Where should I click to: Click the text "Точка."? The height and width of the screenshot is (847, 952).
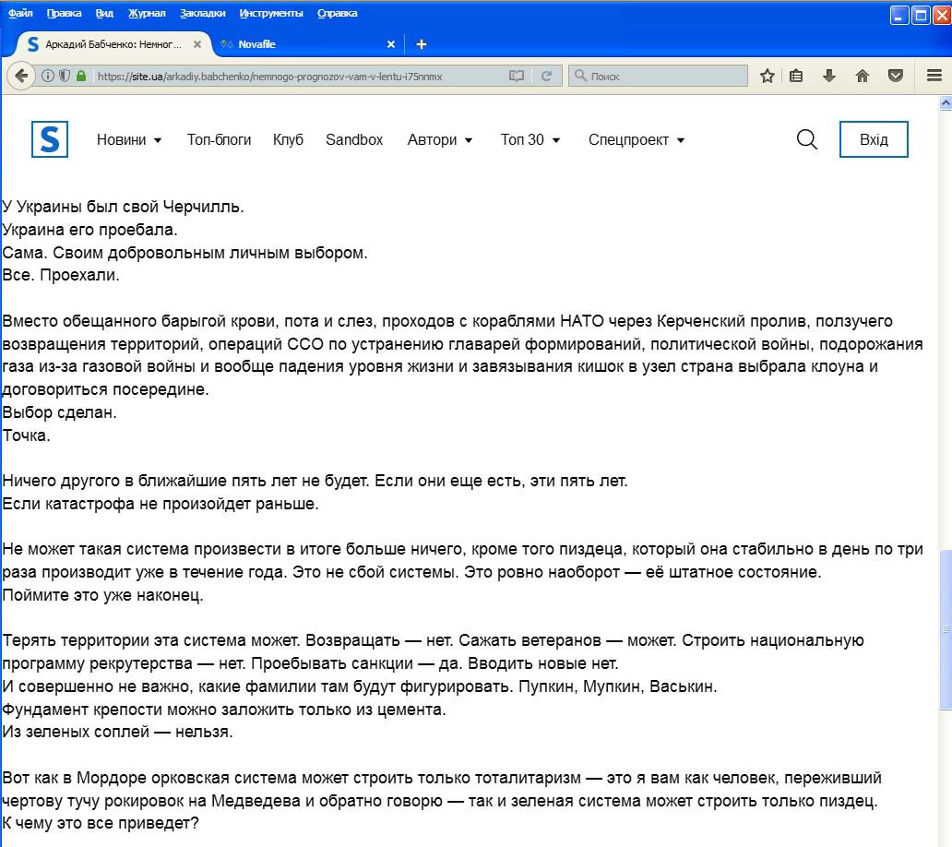26,435
